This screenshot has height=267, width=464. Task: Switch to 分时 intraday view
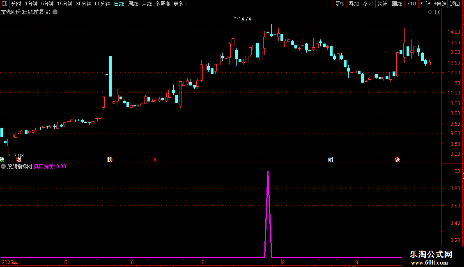click(16, 4)
